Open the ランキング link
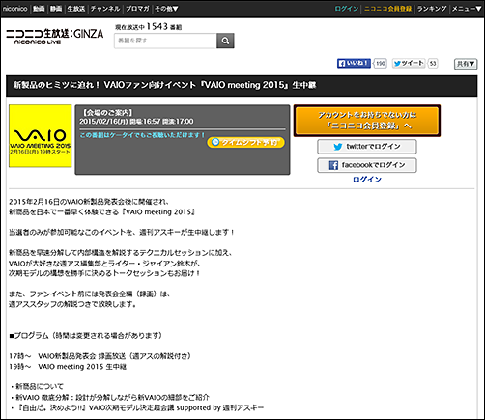The image size is (485, 420). click(432, 9)
